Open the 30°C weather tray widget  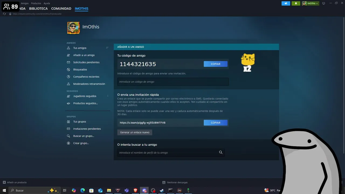pyautogui.click(x=272, y=190)
